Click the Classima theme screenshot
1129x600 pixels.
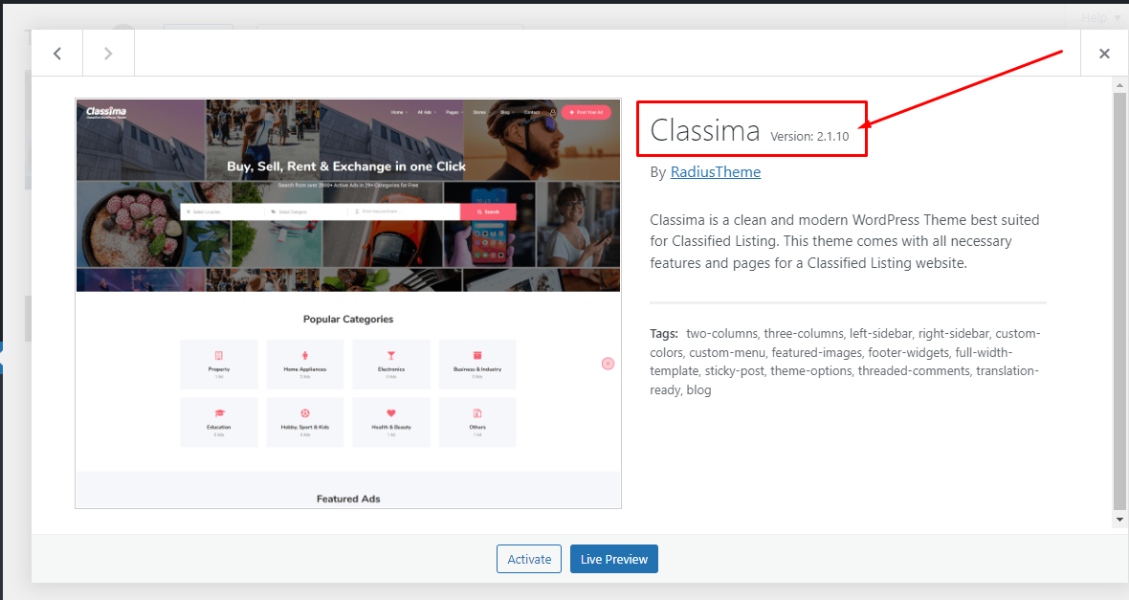tap(348, 303)
